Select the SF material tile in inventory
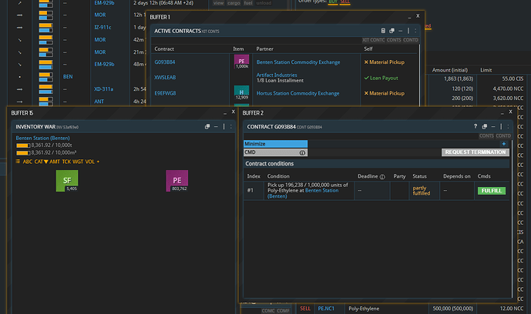 (x=67, y=181)
